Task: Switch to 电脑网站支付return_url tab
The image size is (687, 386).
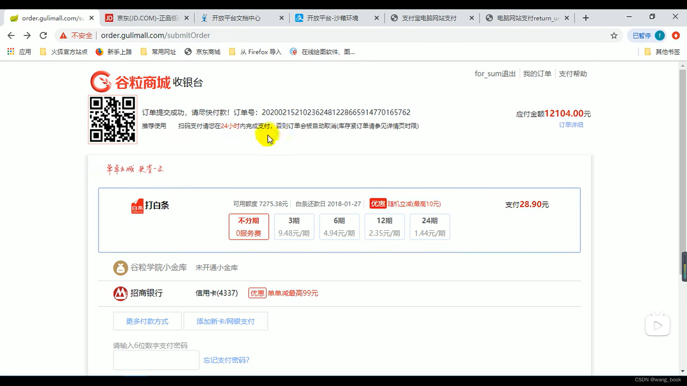Action: click(x=524, y=18)
